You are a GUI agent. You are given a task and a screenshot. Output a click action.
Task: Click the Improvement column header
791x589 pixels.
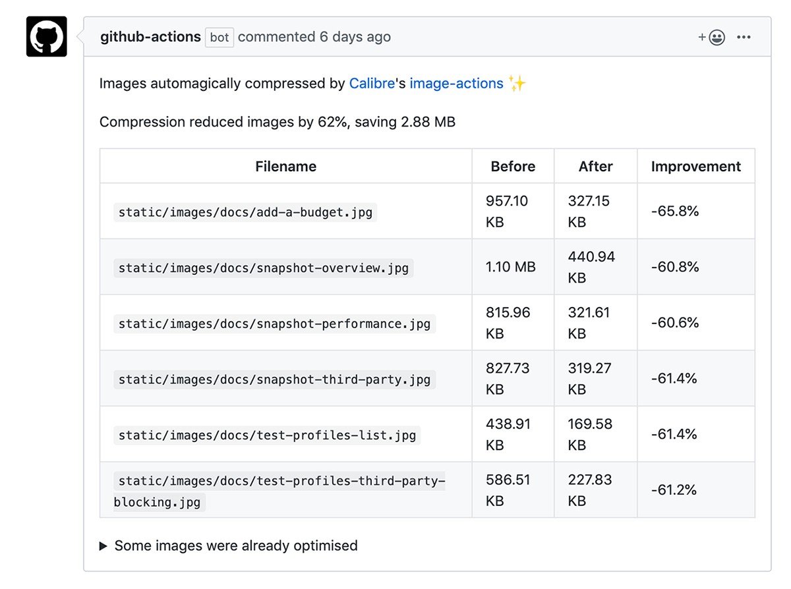(x=695, y=166)
